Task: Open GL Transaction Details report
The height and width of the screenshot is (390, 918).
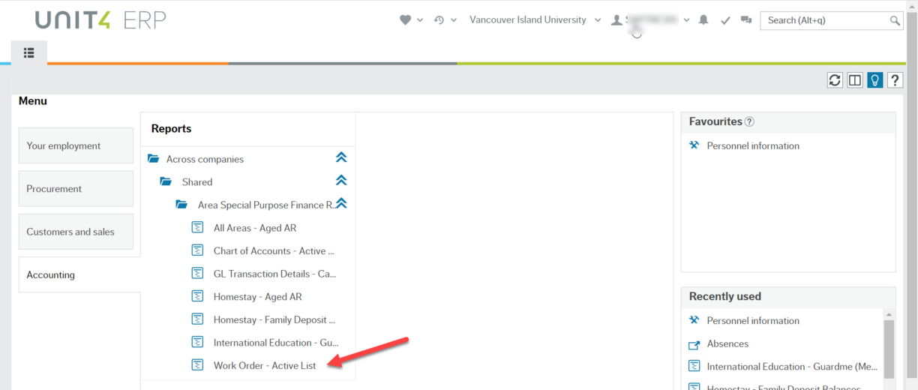Action: click(274, 274)
